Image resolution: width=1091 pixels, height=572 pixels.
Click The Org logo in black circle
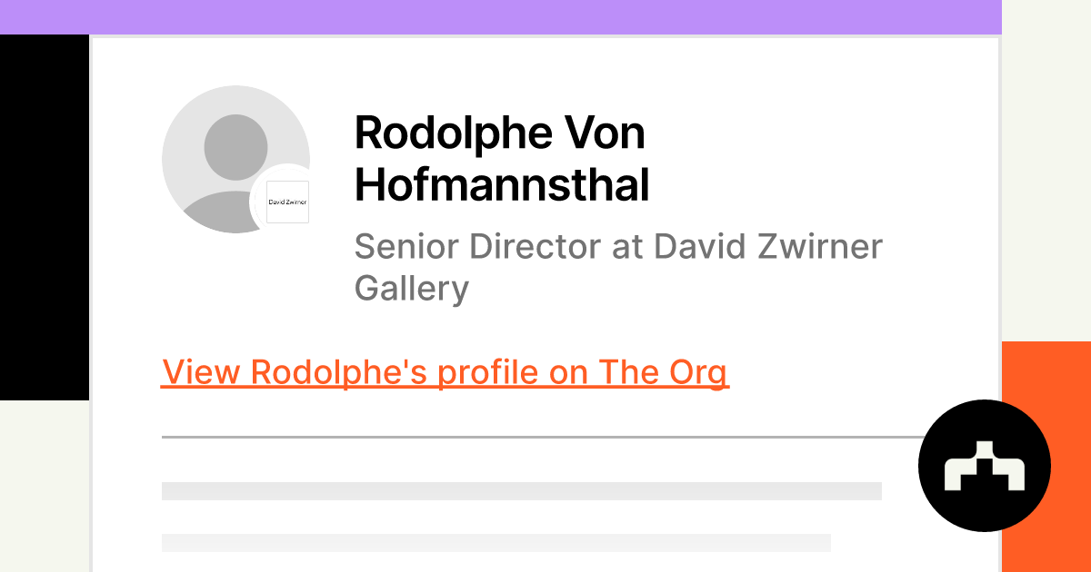click(x=985, y=466)
